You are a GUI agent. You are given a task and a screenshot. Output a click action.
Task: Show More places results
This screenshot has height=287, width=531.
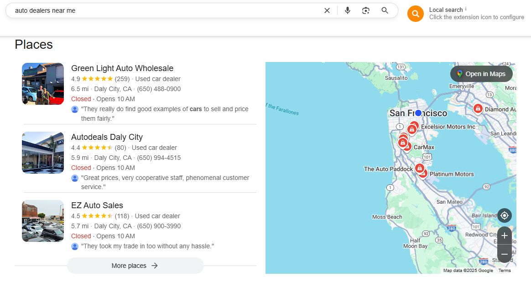(x=135, y=266)
